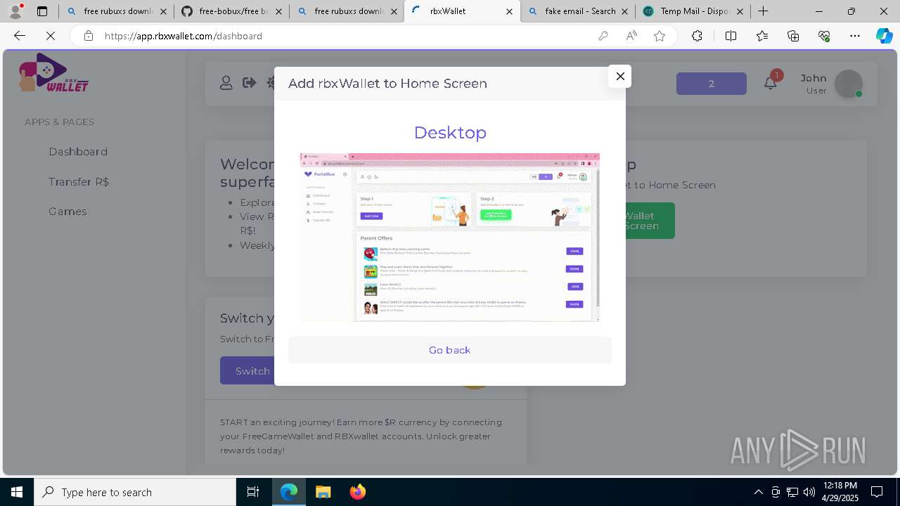
Task: Click the Go back button
Action: click(450, 350)
